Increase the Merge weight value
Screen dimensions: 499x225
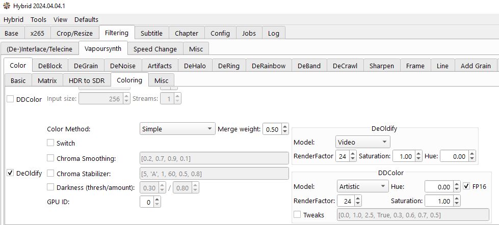pyautogui.click(x=284, y=127)
